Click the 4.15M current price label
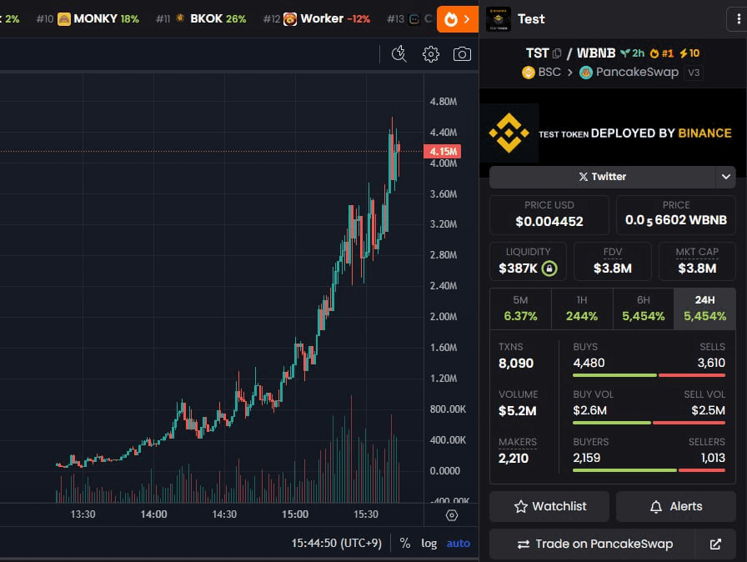The height and width of the screenshot is (562, 747). tap(442, 152)
